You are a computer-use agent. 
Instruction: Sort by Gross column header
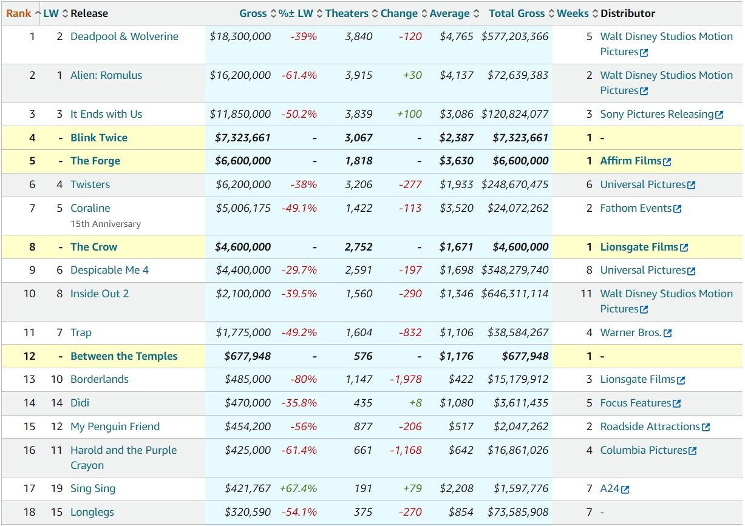pos(253,13)
